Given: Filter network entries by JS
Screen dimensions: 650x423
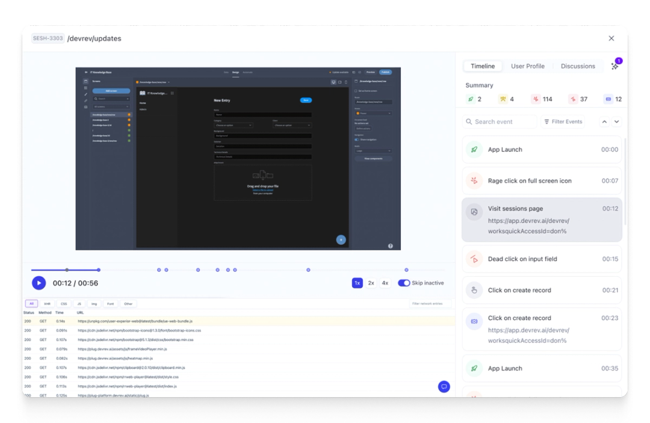Looking at the screenshot, I should coord(79,304).
